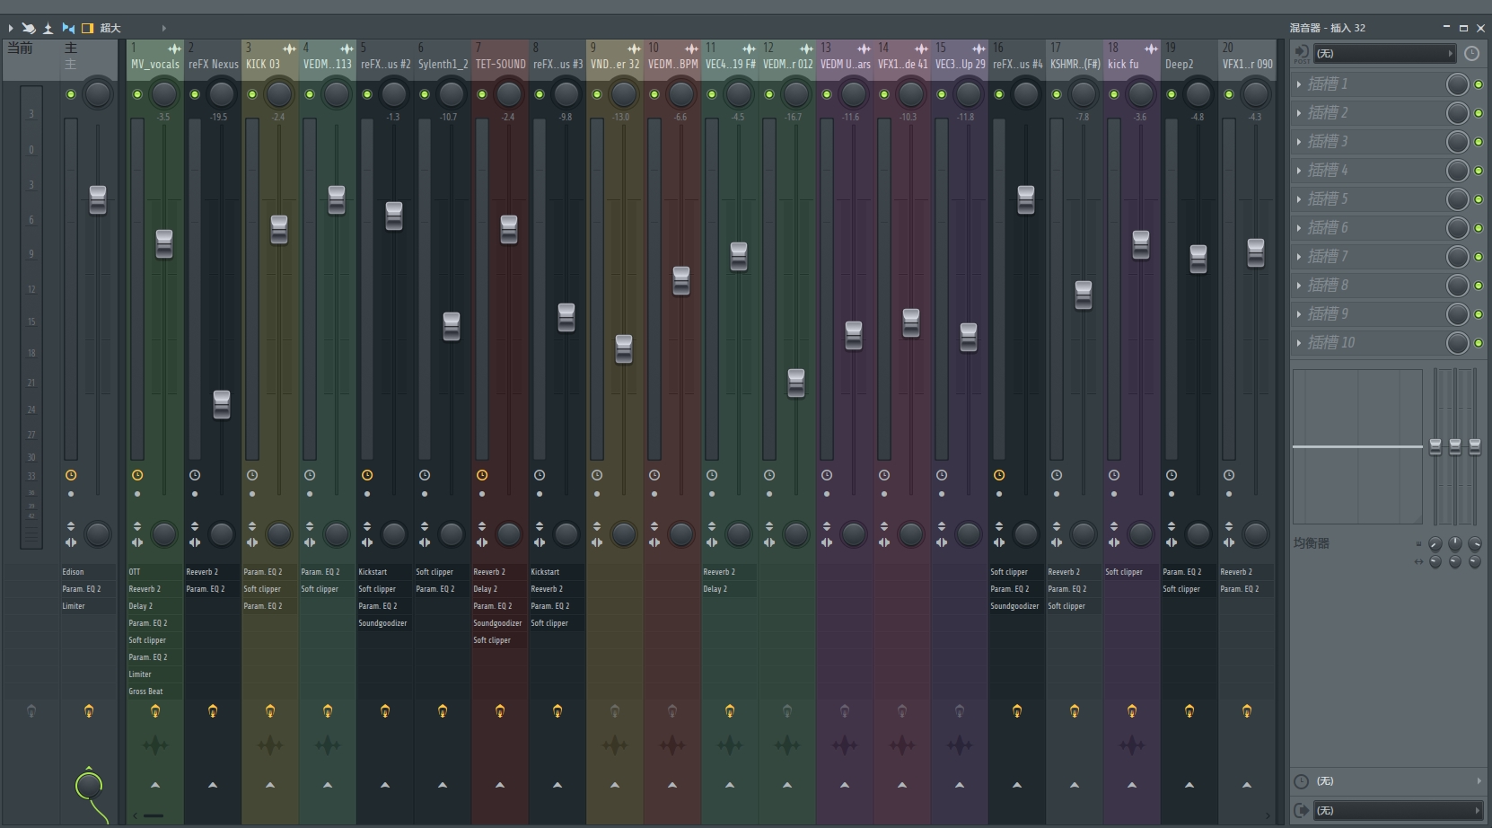Mute the MV_vocals track with its green LED

point(137,94)
